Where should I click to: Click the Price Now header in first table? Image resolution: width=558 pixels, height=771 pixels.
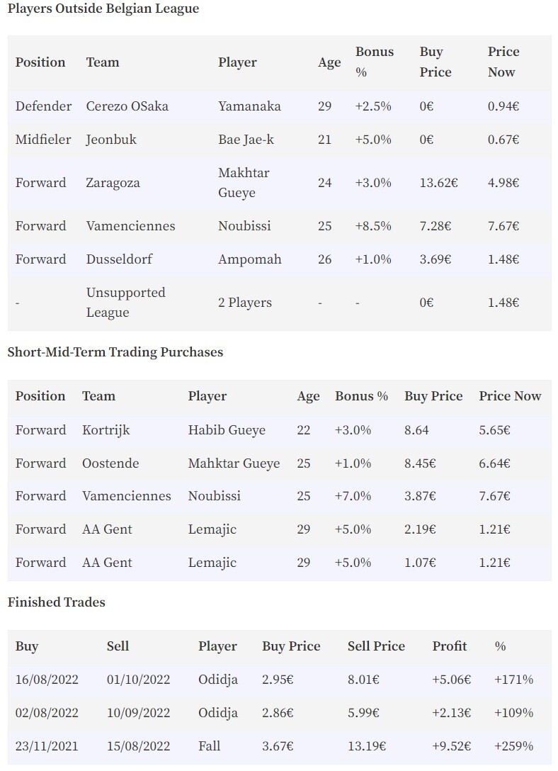click(503, 62)
